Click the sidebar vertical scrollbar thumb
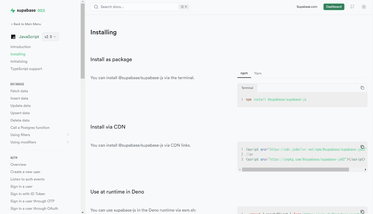The height and width of the screenshot is (214, 373). click(x=83, y=41)
